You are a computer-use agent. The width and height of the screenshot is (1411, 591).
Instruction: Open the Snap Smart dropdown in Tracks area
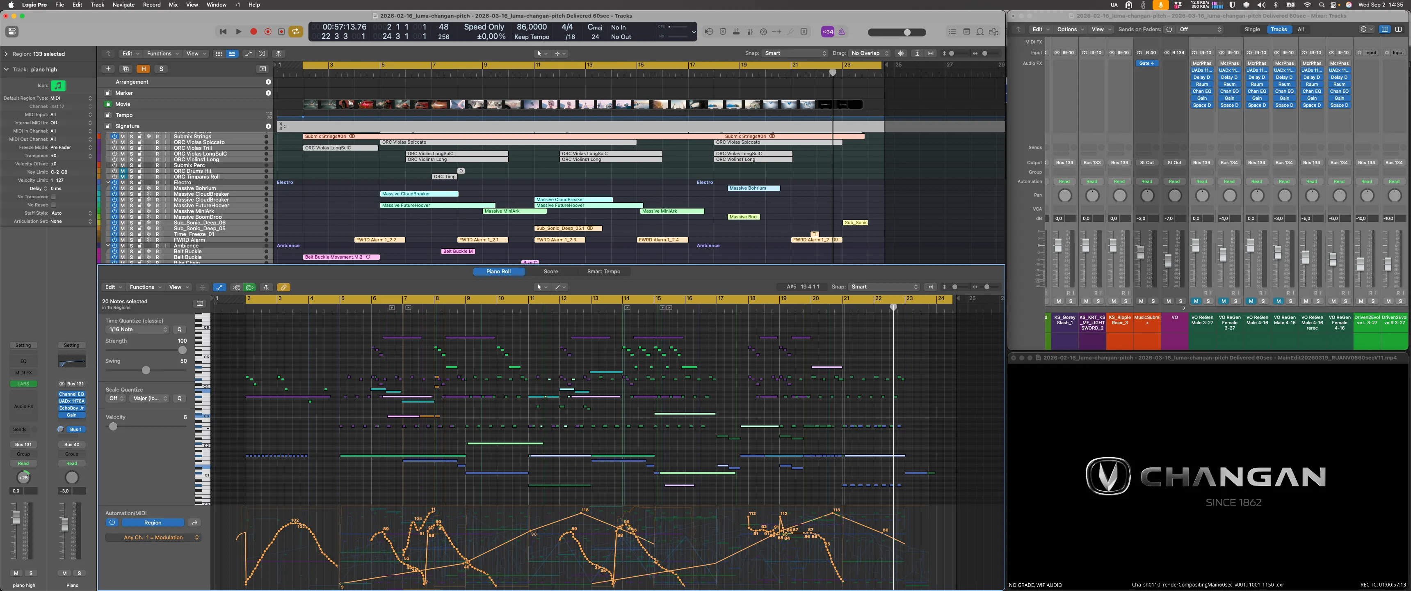tap(795, 53)
